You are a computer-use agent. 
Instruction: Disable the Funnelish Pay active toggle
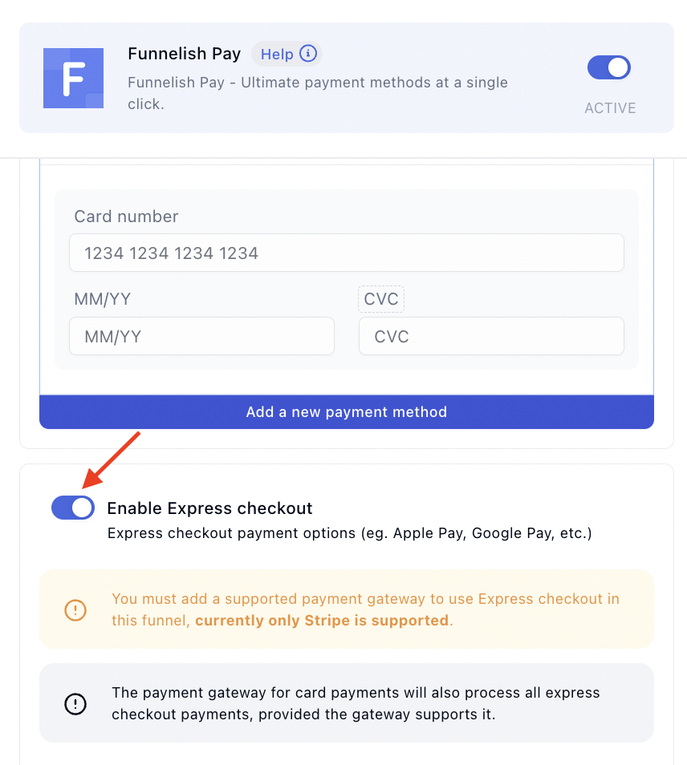(609, 68)
